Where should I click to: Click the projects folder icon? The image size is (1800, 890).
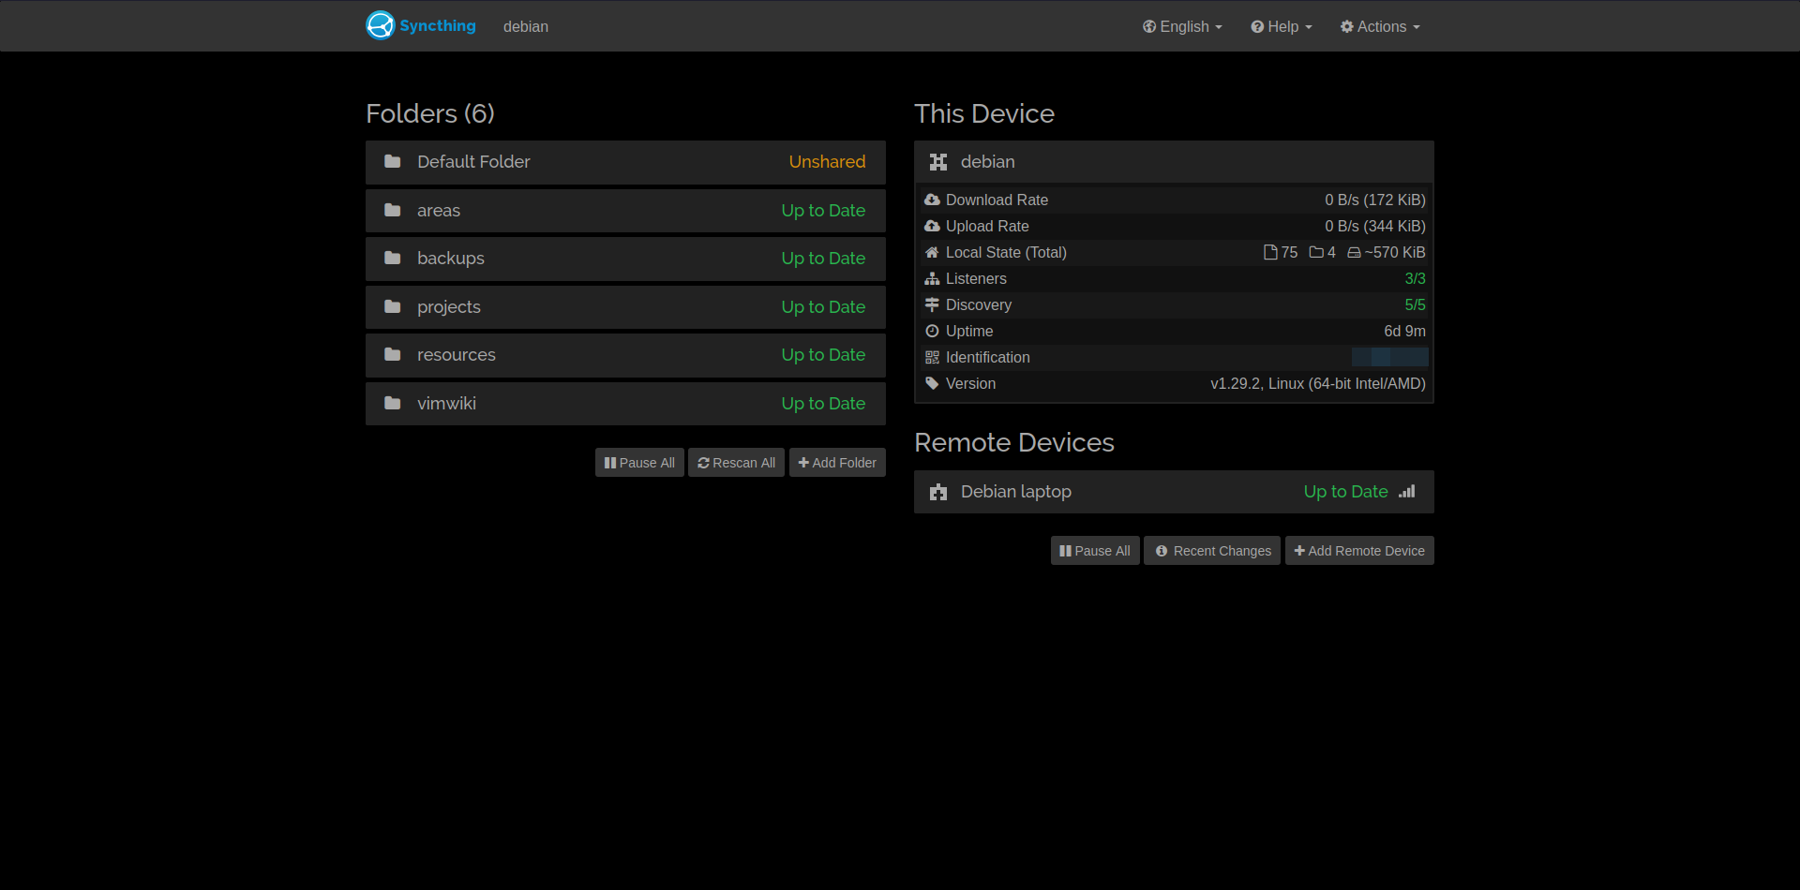tap(393, 306)
